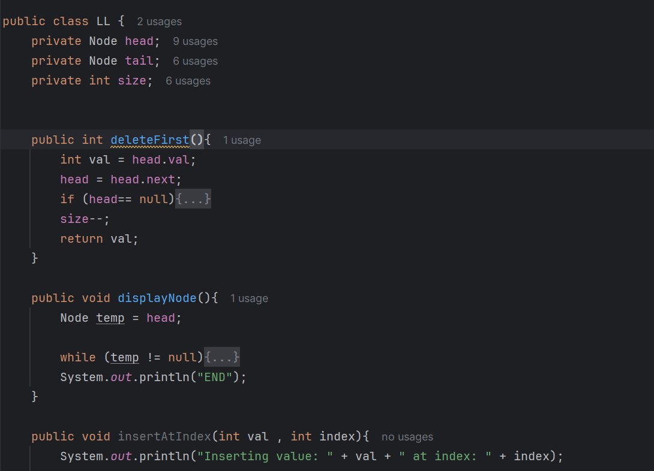Click the "END" string literal

pos(215,378)
